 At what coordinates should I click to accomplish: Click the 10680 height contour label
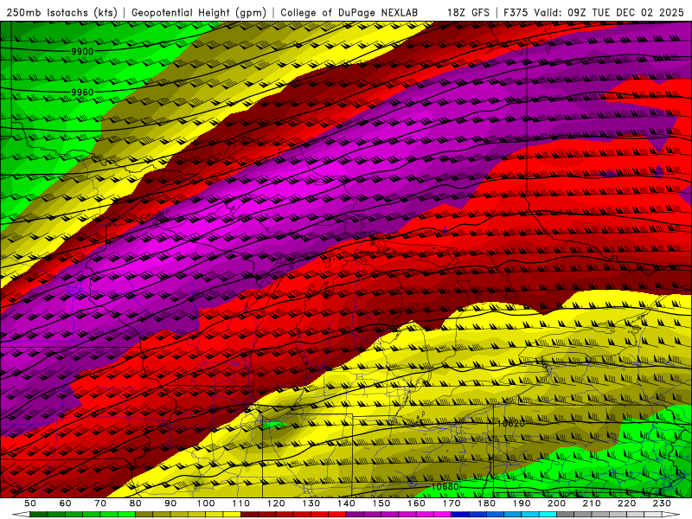(445, 486)
